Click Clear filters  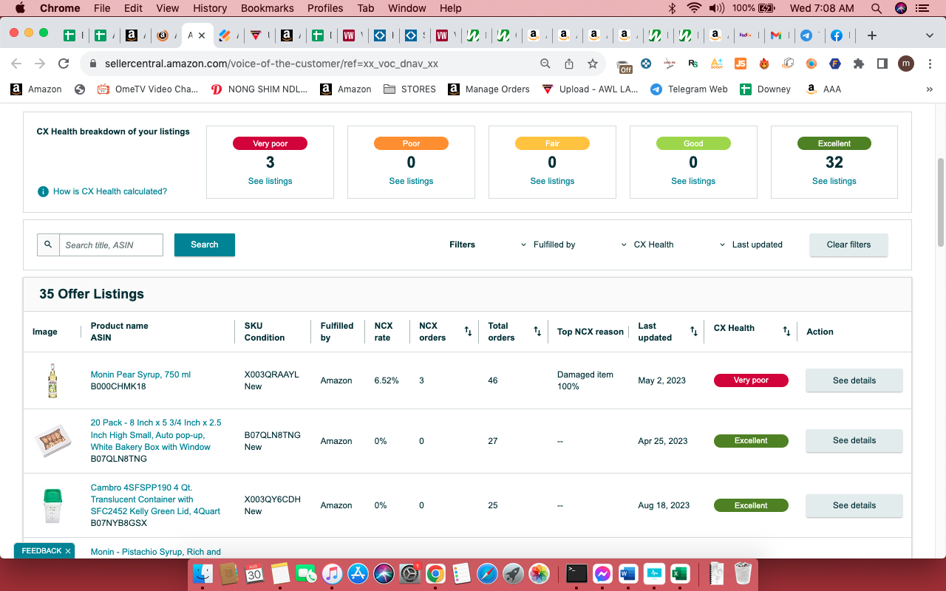848,245
